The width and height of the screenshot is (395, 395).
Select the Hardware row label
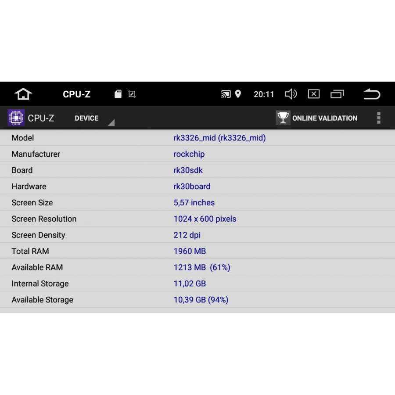tap(29, 187)
